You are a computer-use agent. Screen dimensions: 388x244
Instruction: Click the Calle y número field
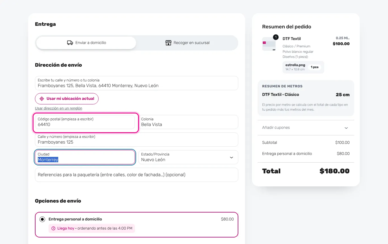(136, 140)
